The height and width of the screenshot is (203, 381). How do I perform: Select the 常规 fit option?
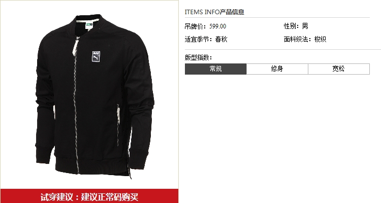click(x=215, y=69)
